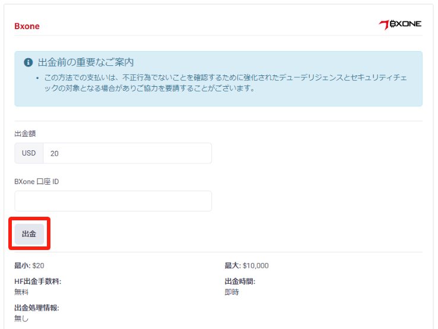The image size is (438, 329).
Task: Click the info icon in notice box
Action: [28, 62]
